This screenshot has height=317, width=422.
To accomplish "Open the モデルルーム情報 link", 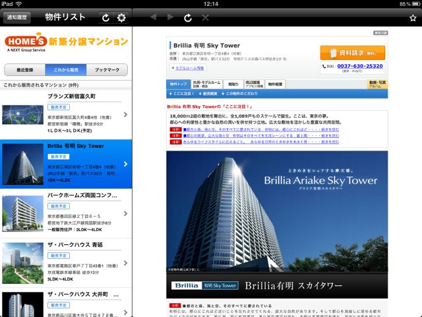I will (189, 68).
